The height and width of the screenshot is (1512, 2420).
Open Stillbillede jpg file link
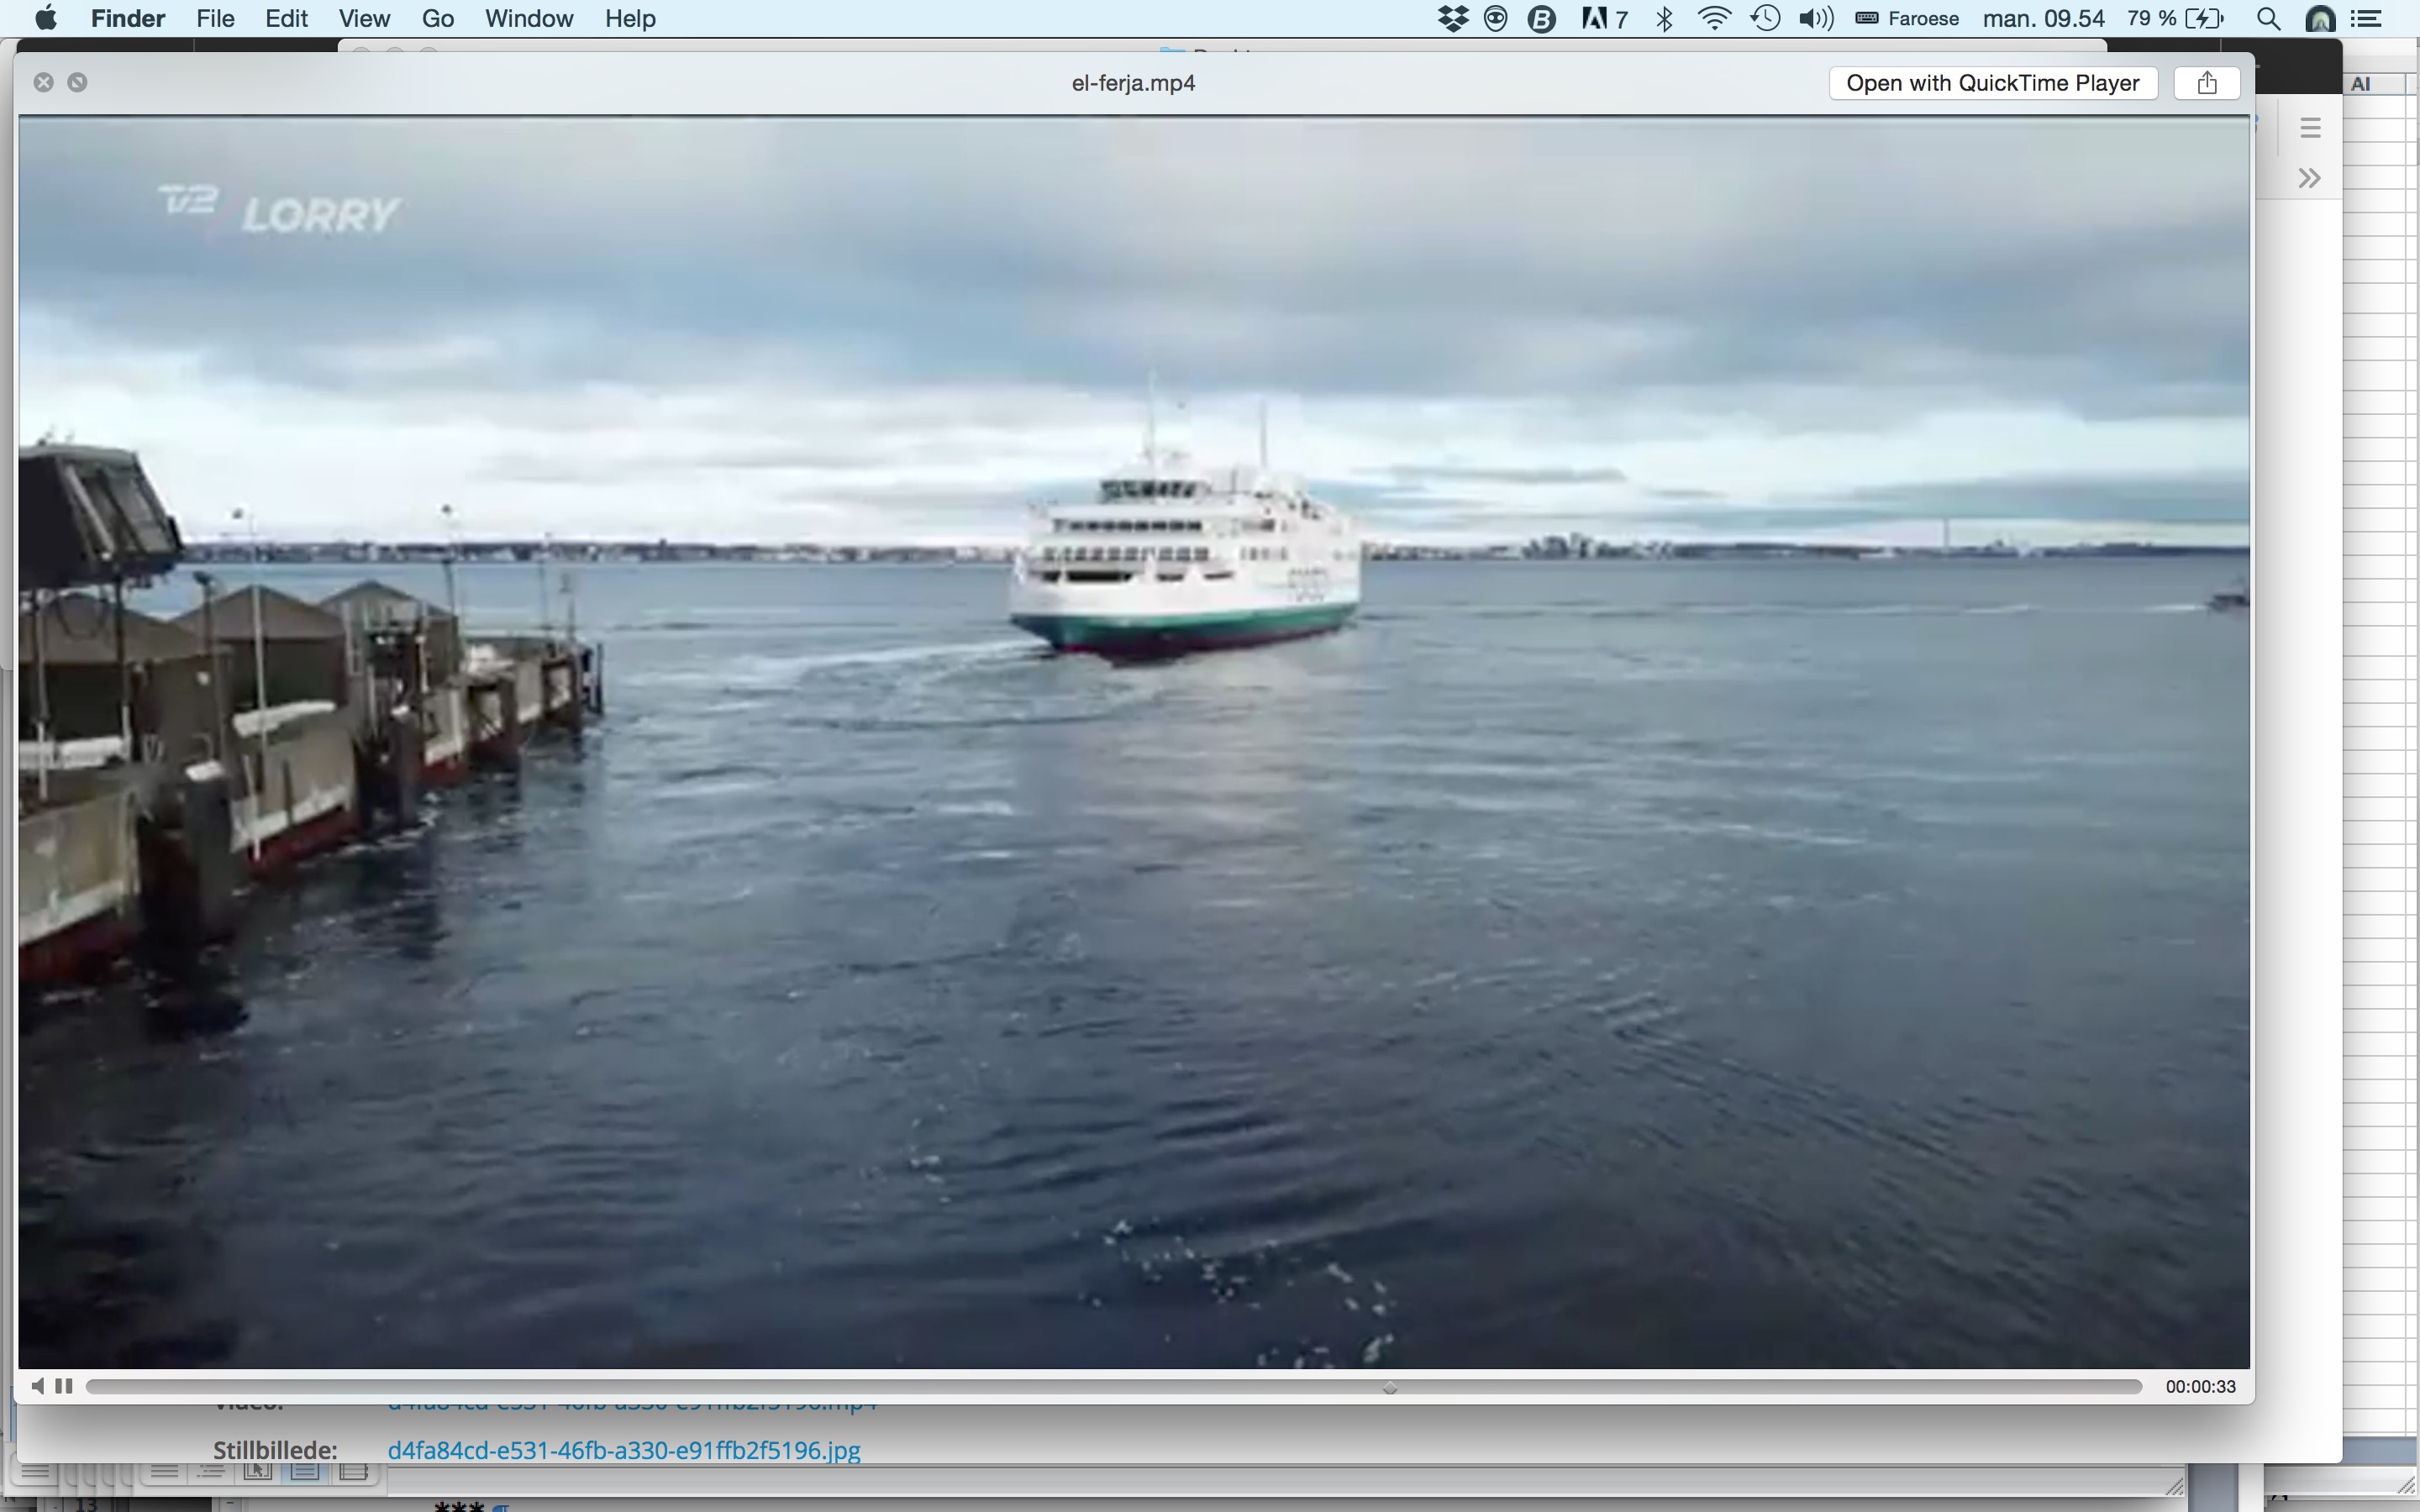623,1450
